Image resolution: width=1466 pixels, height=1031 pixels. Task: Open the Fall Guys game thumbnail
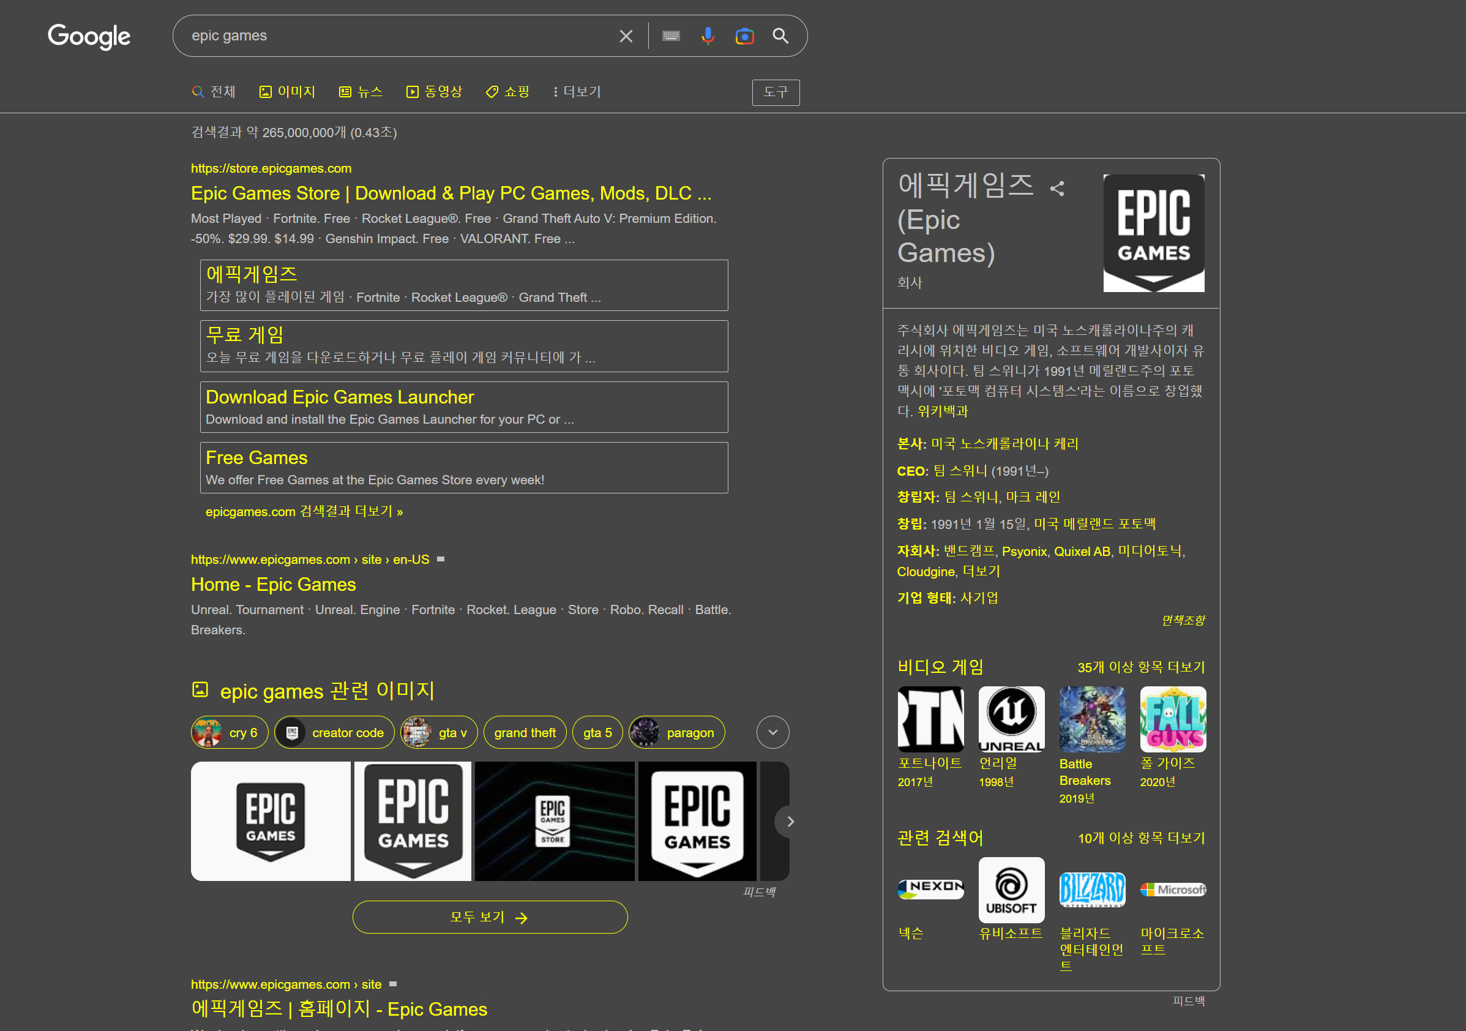click(1172, 719)
